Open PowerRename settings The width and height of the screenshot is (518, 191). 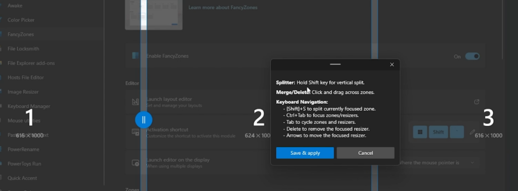pos(23,150)
